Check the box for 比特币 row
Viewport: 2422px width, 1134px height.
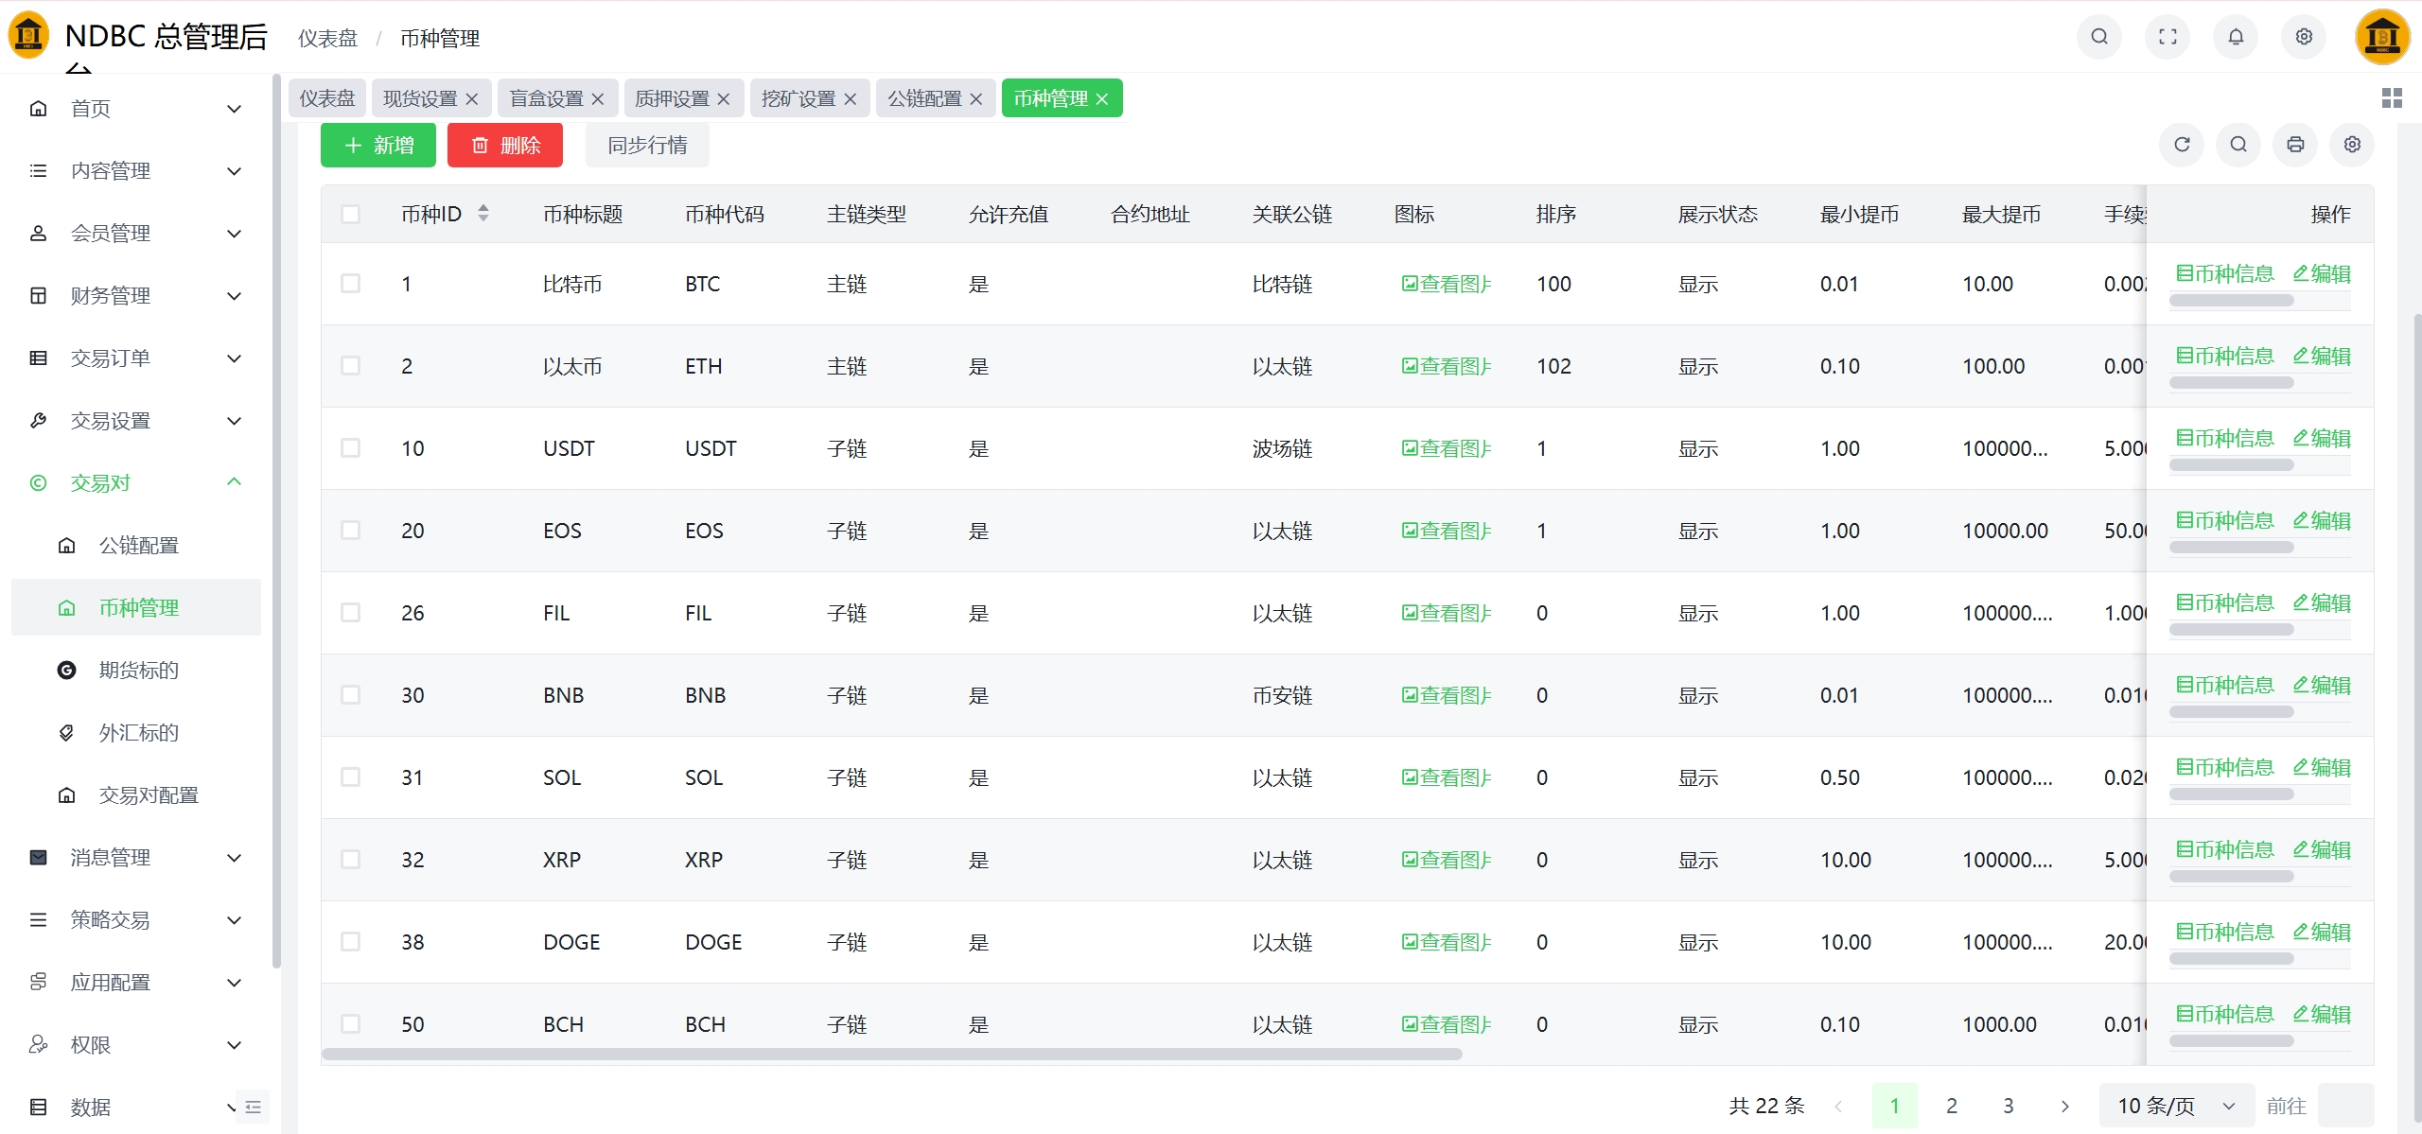pos(350,284)
